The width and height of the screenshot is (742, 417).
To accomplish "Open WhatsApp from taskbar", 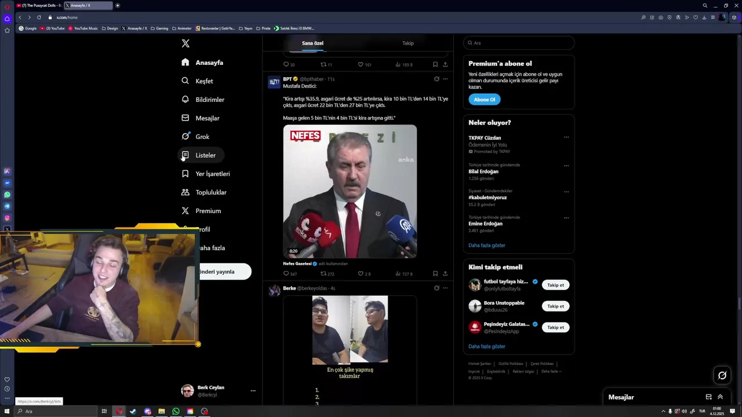I will [176, 411].
